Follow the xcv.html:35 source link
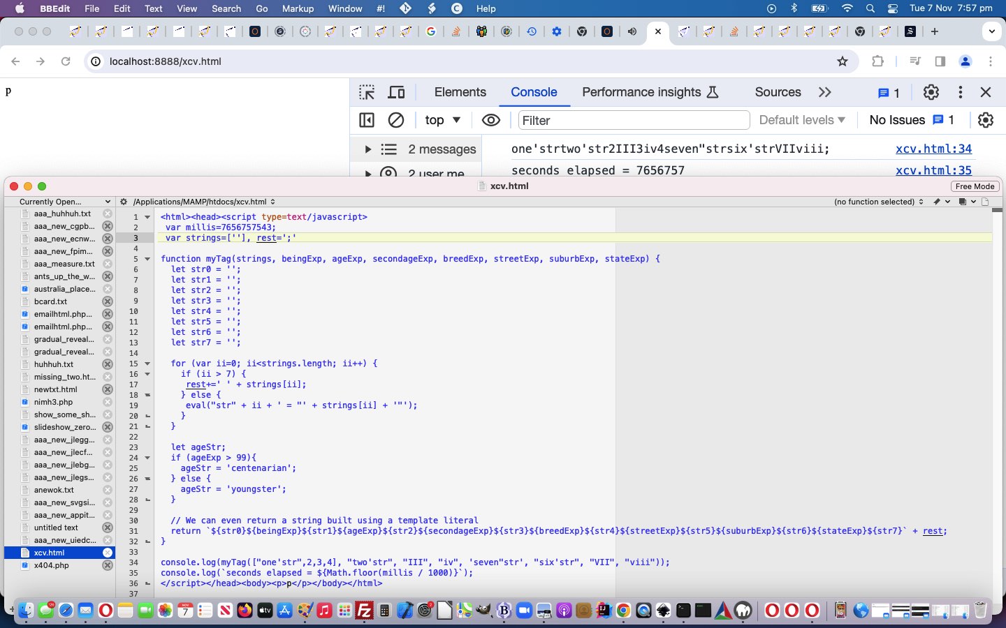 click(x=933, y=170)
